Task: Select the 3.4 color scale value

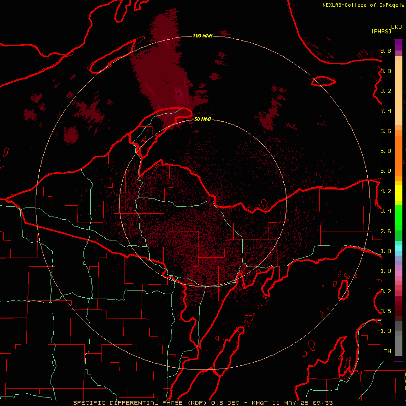Action: pyautogui.click(x=386, y=211)
